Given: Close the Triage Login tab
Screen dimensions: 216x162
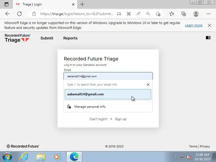Looking at the screenshot, I should (x=73, y=4).
